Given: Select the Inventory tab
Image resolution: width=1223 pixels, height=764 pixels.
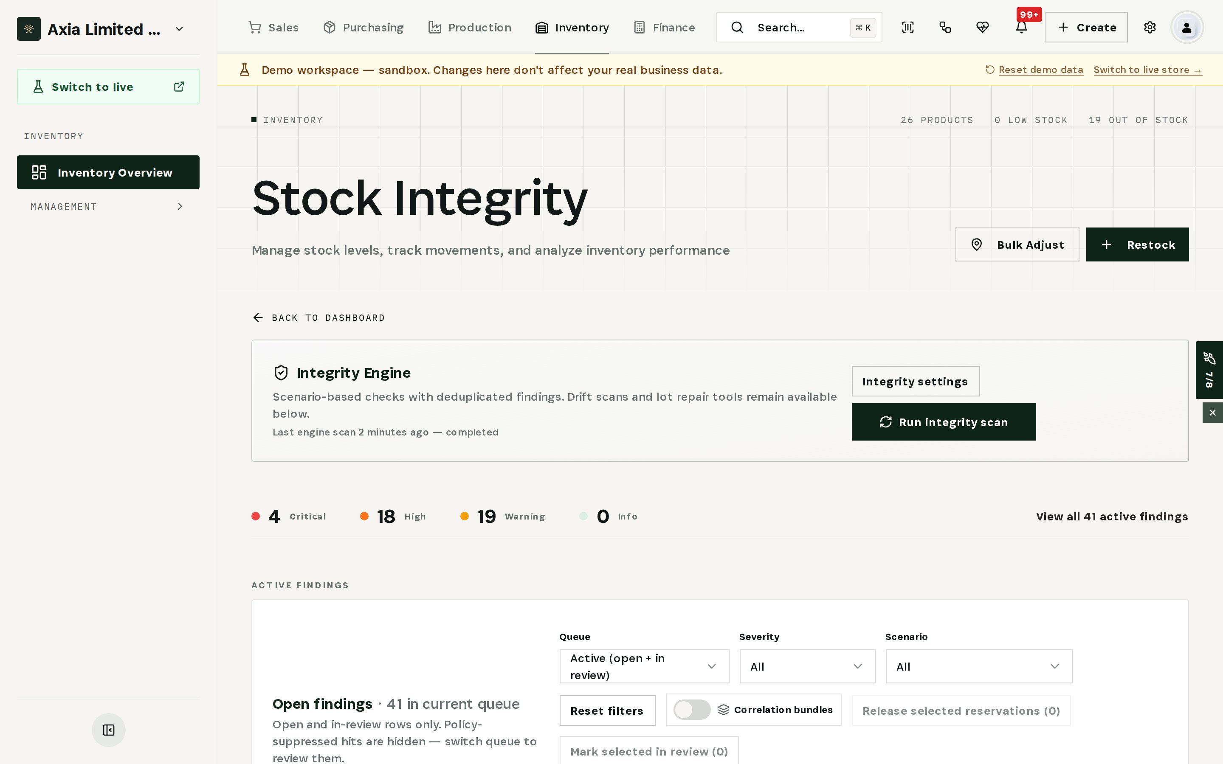Looking at the screenshot, I should coord(572,27).
